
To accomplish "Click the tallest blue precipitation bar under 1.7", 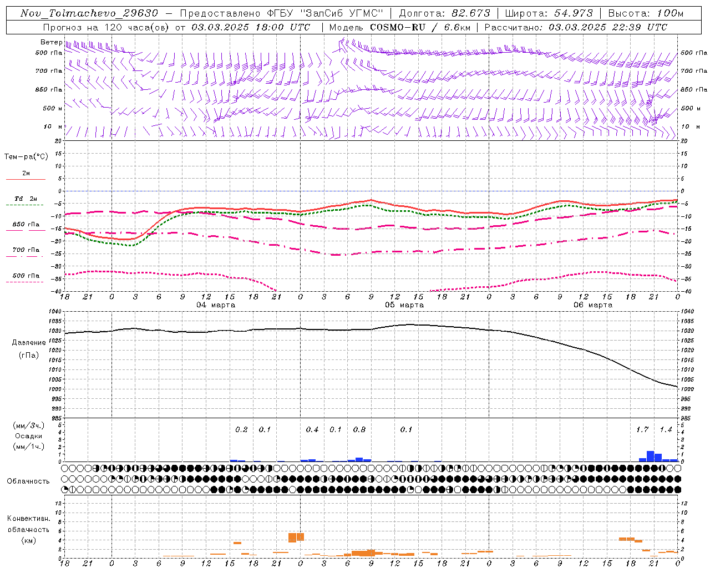I will tap(651, 456).
